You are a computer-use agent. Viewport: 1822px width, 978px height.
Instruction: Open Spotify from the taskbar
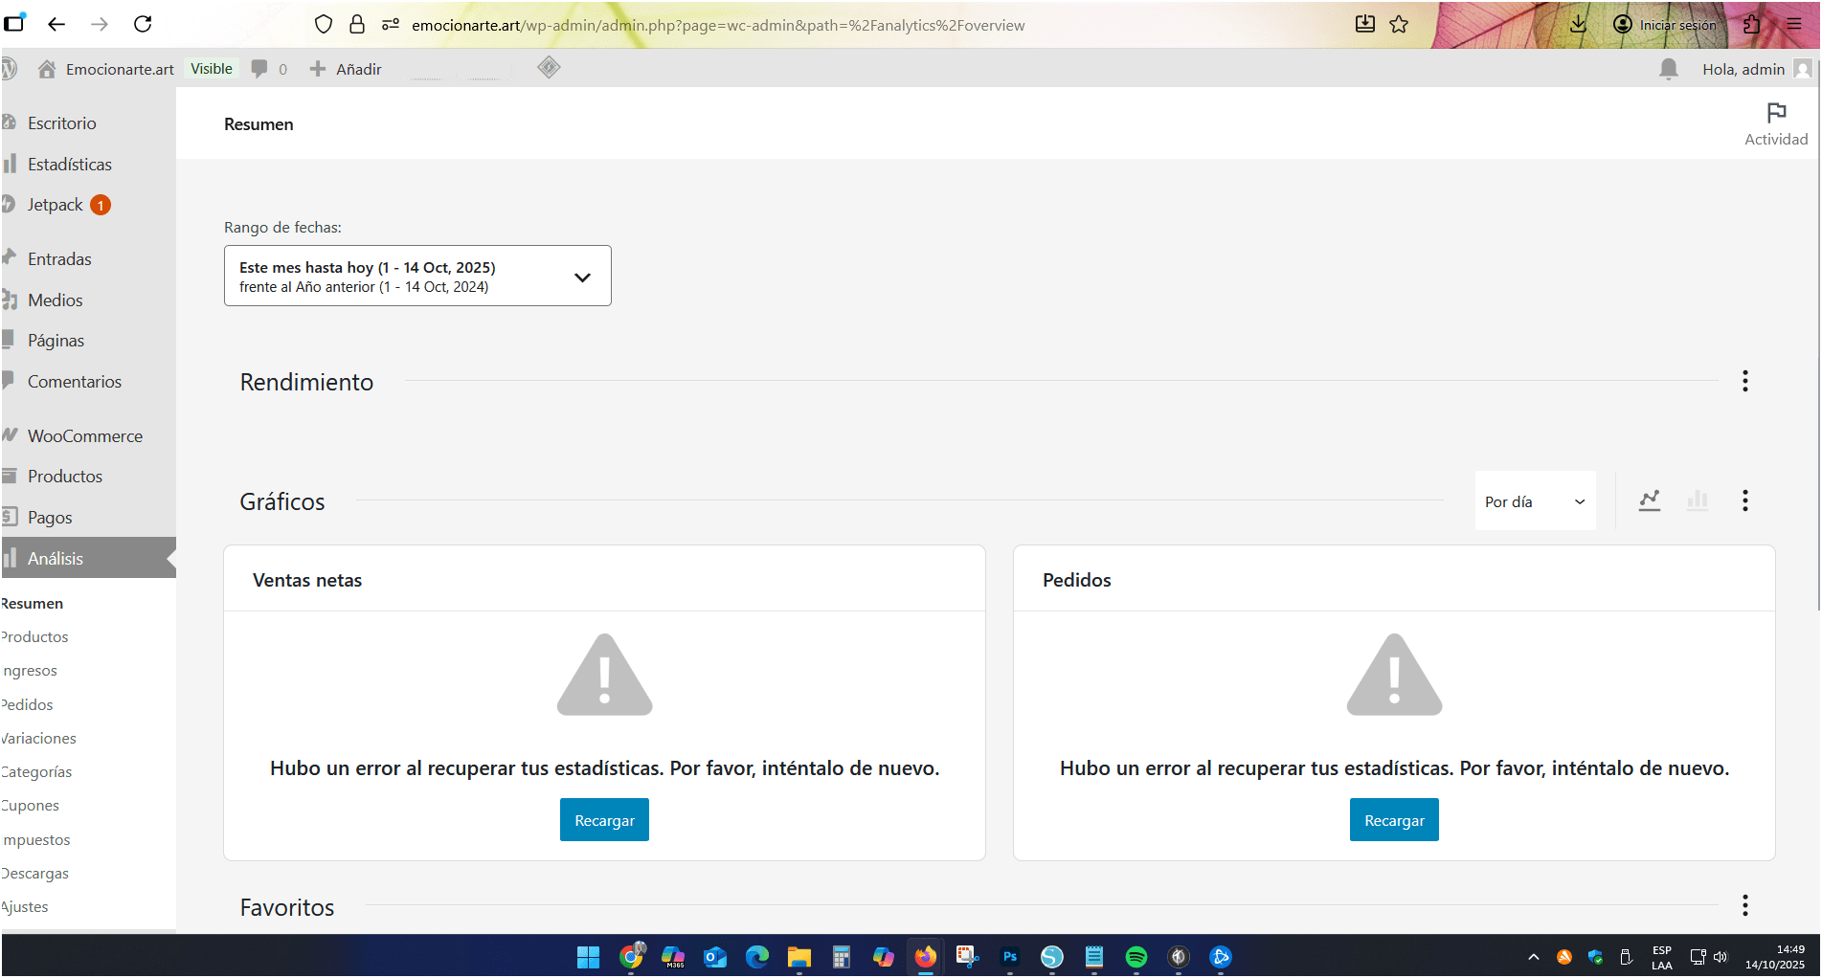pos(1136,957)
